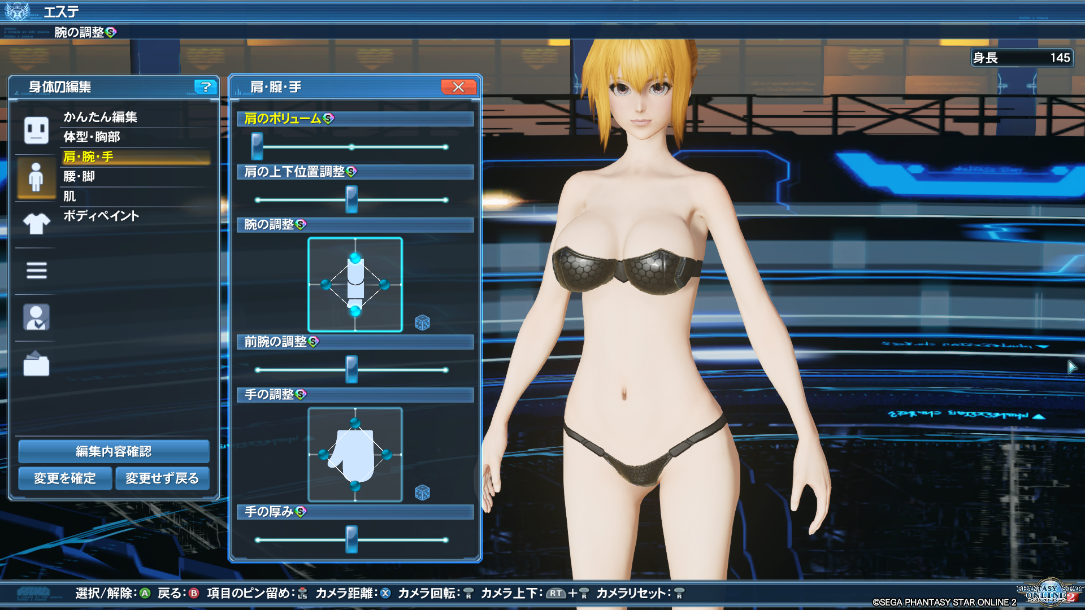Click the 肩のボリューム slider handle
Image resolution: width=1085 pixels, height=610 pixels.
click(x=257, y=147)
